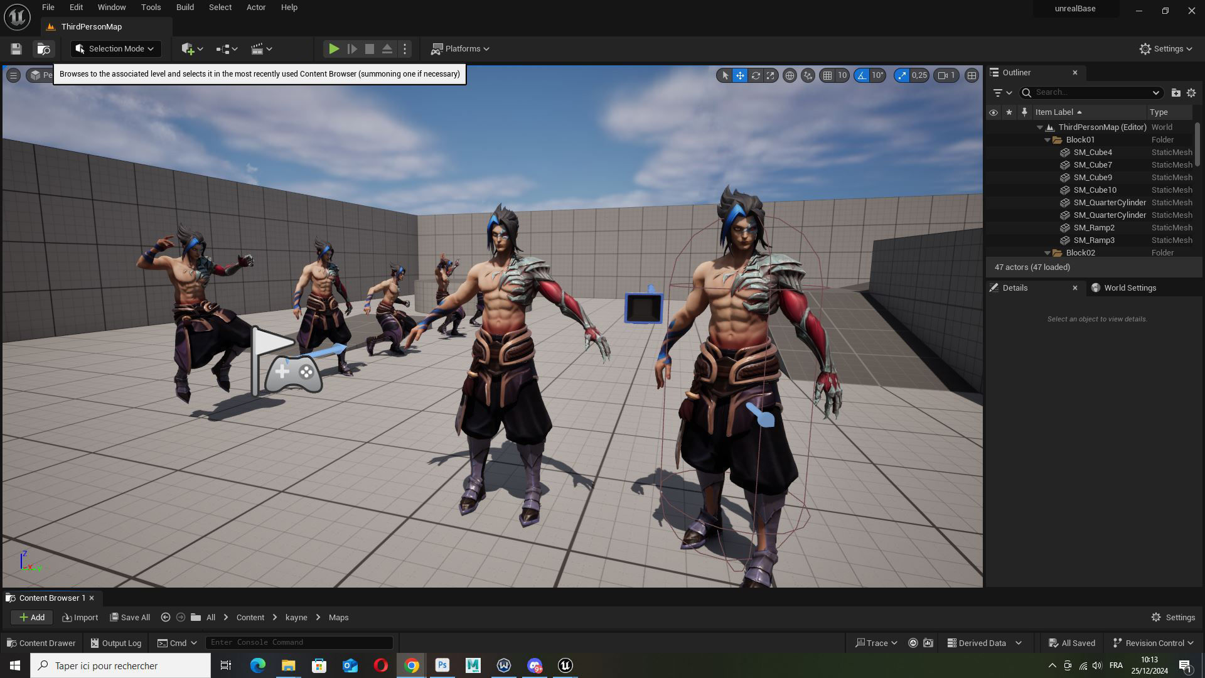Navigate back in Content Browser history
The image size is (1205, 678).
tap(166, 618)
